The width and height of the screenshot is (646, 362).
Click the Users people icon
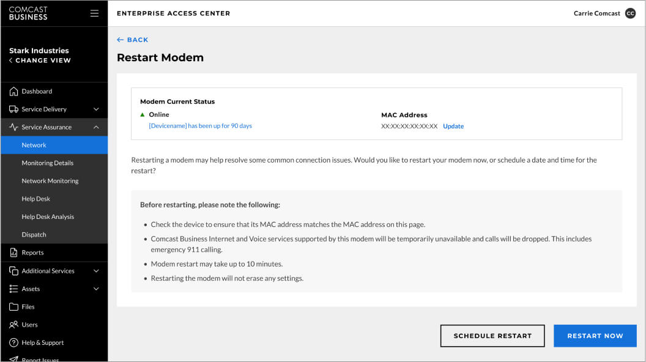(x=13, y=325)
